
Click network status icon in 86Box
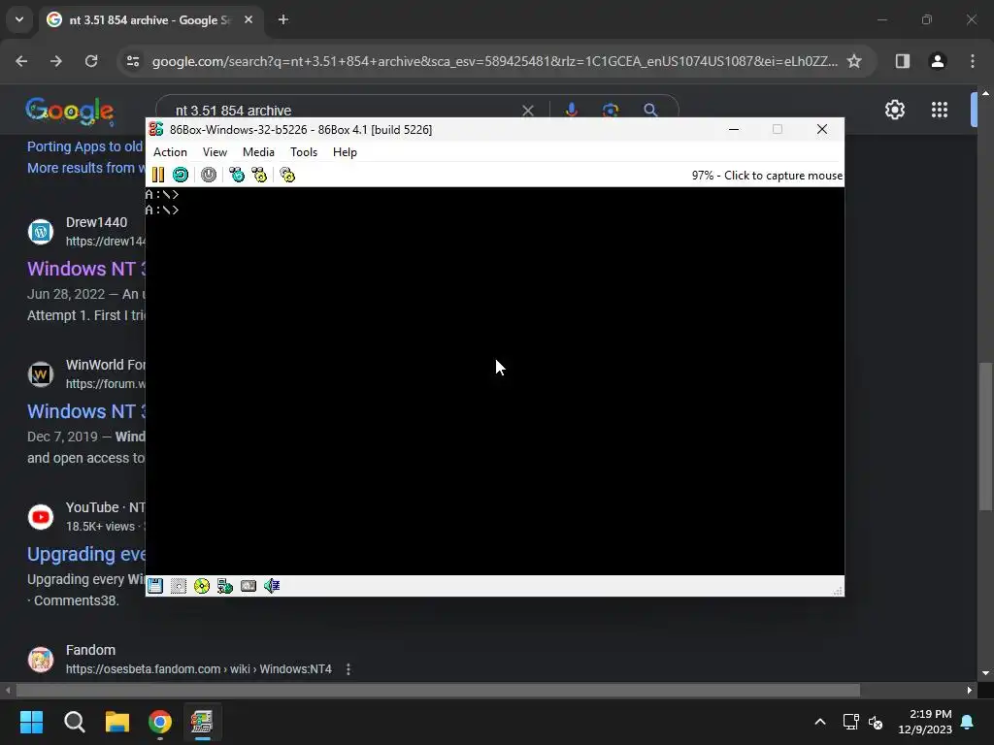tap(225, 586)
